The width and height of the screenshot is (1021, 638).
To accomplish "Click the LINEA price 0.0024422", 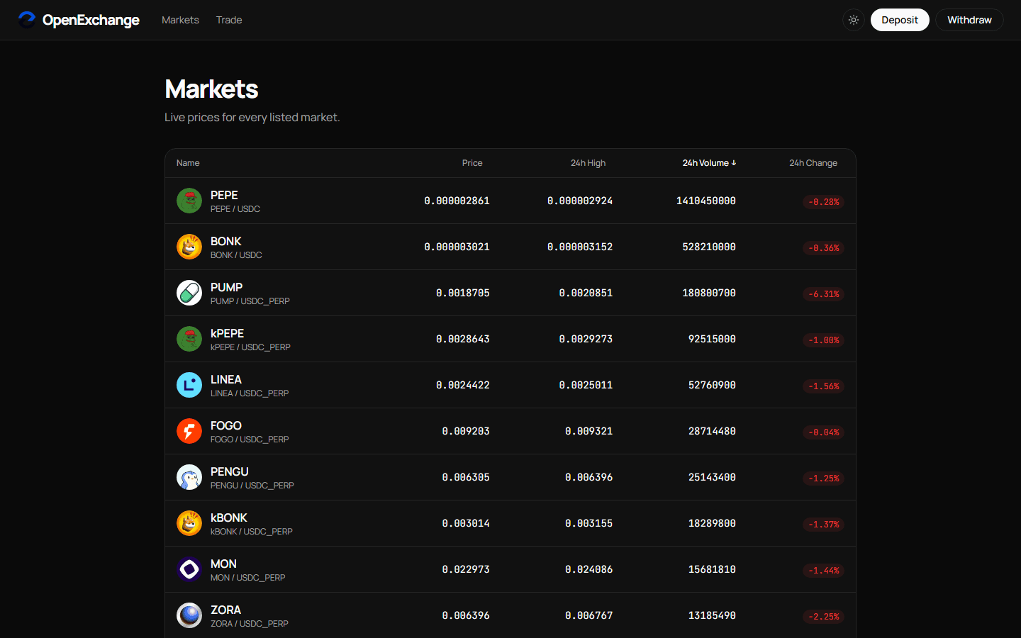I will pos(463,386).
